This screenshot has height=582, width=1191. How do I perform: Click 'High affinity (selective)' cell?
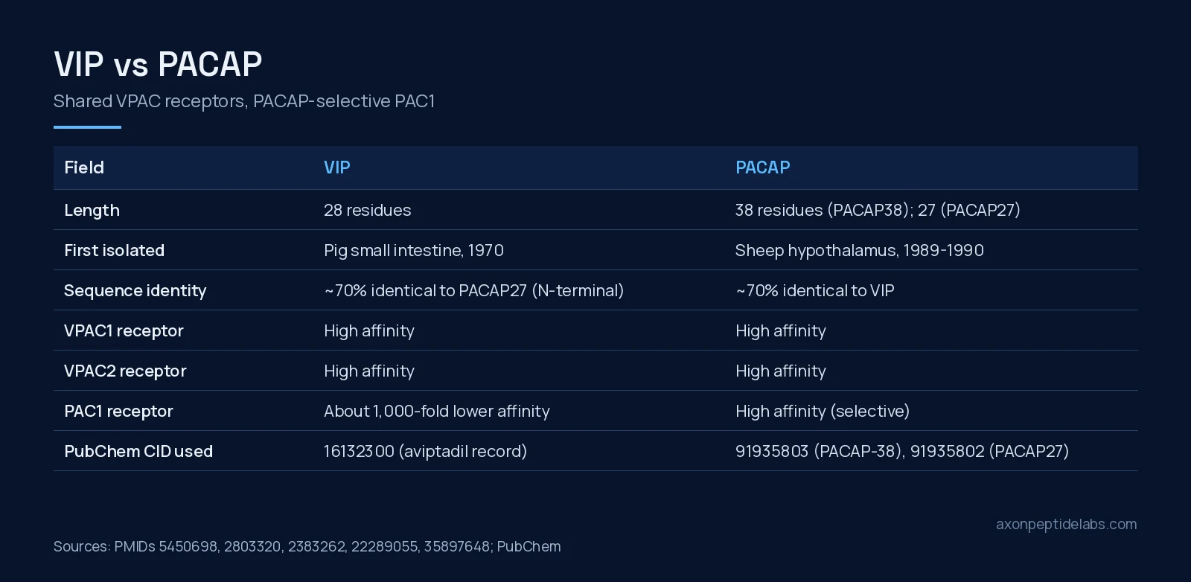coord(823,412)
